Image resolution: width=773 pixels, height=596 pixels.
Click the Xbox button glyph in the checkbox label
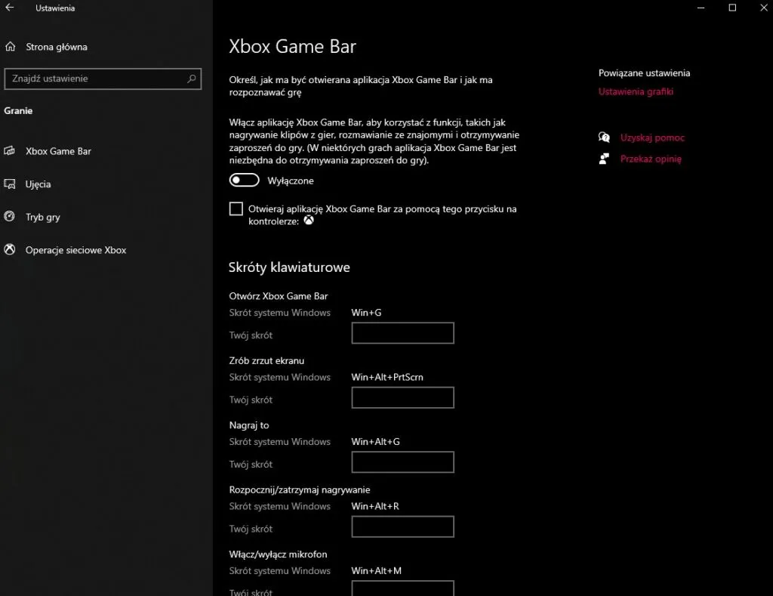[309, 221]
